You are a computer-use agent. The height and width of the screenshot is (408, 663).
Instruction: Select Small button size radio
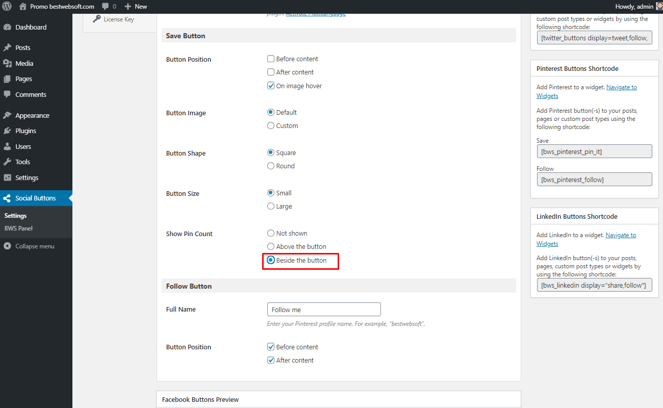(x=271, y=193)
